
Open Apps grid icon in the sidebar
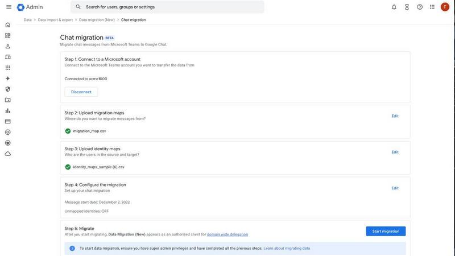(x=8, y=68)
